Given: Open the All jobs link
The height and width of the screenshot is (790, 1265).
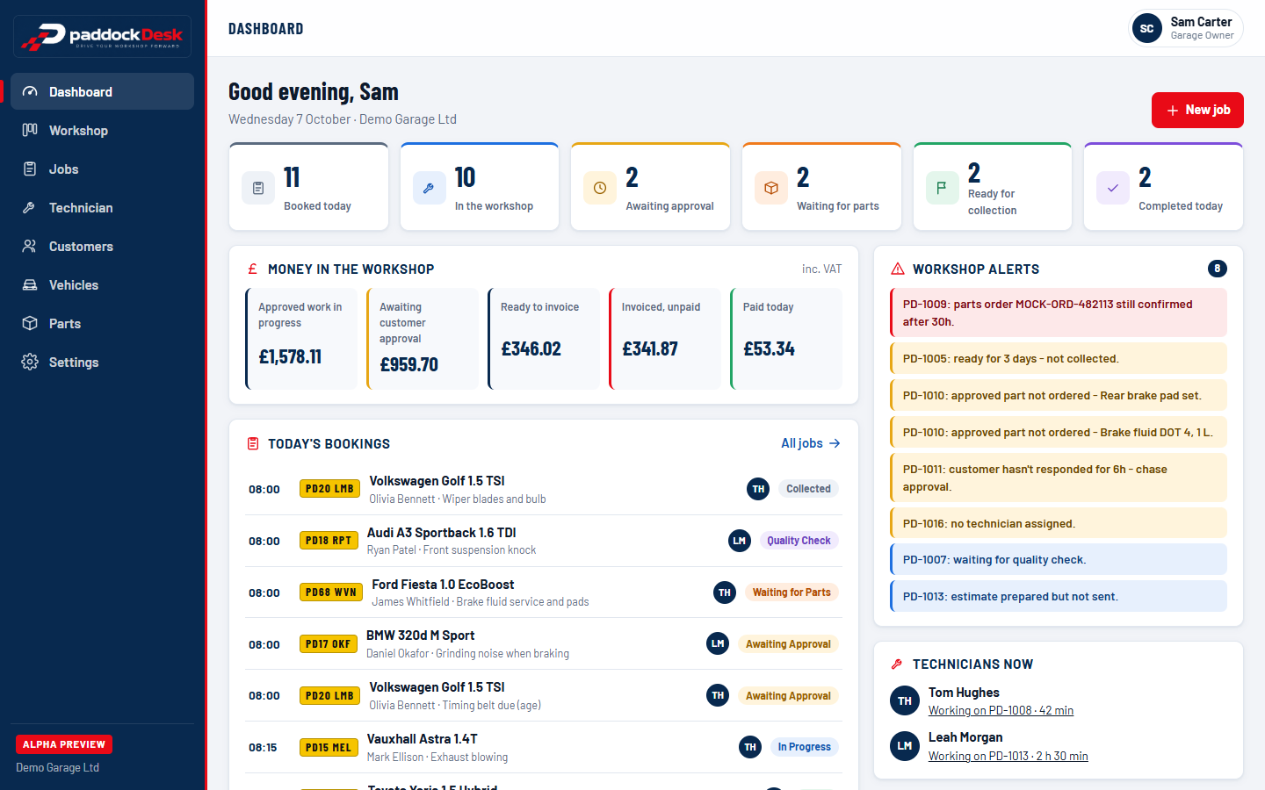Looking at the screenshot, I should click(811, 443).
